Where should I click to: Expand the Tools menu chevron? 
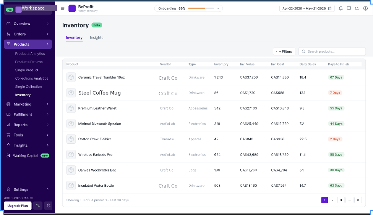click(x=48, y=135)
